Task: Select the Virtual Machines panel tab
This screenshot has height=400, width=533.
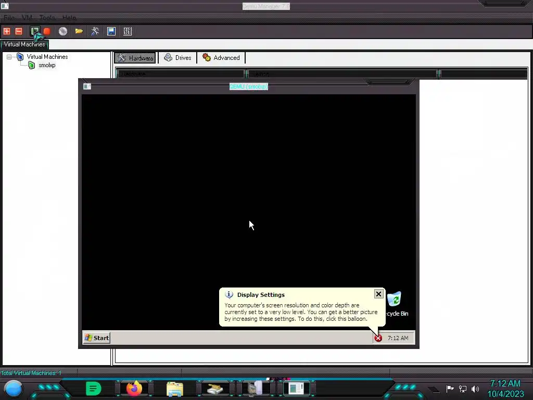Action: click(24, 44)
